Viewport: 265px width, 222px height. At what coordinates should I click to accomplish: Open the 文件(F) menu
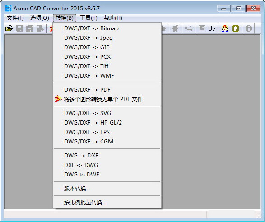[15, 18]
